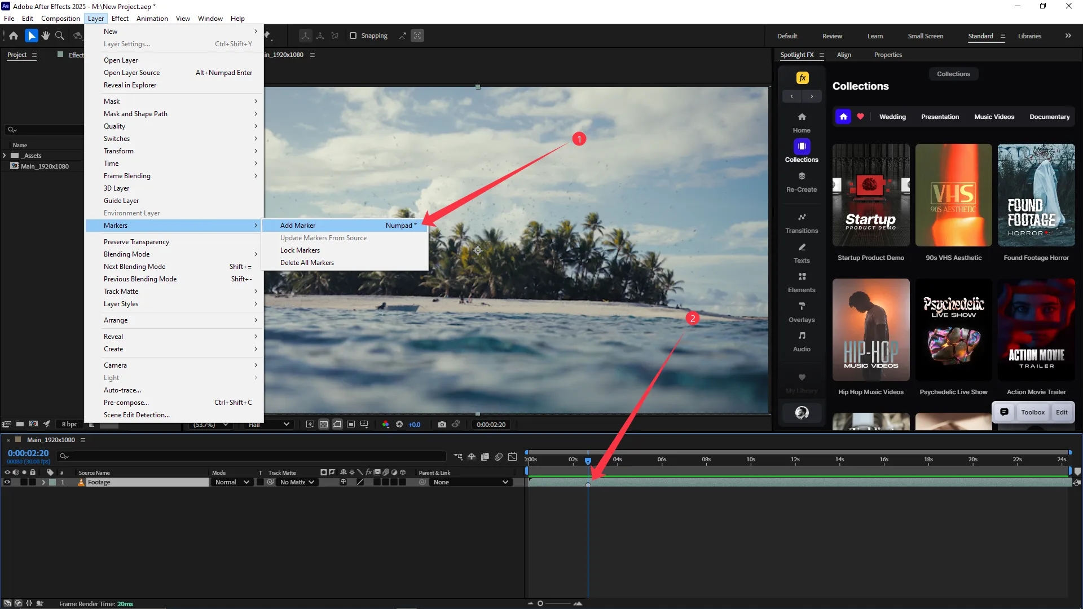Image resolution: width=1083 pixels, height=609 pixels.
Task: Toggle the Snapping checkbox
Action: coord(353,36)
